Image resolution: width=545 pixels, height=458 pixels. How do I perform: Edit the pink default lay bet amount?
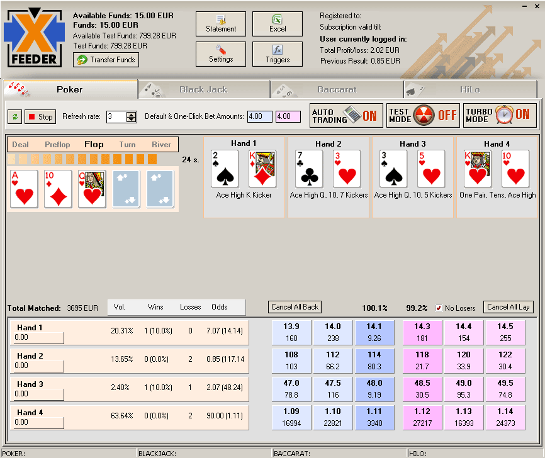288,117
